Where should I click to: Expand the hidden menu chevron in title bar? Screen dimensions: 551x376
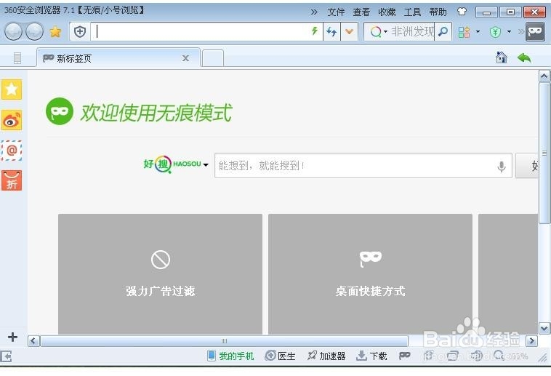point(314,12)
